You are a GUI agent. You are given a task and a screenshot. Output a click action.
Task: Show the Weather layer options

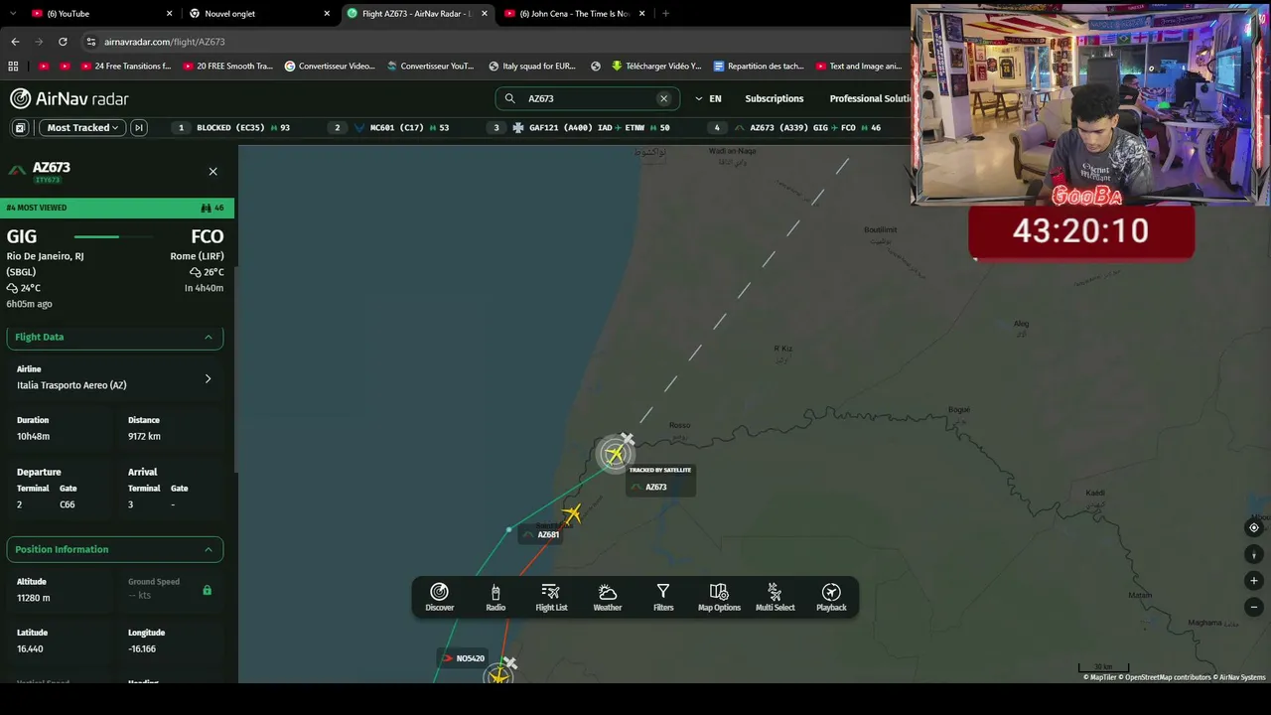[x=608, y=597]
